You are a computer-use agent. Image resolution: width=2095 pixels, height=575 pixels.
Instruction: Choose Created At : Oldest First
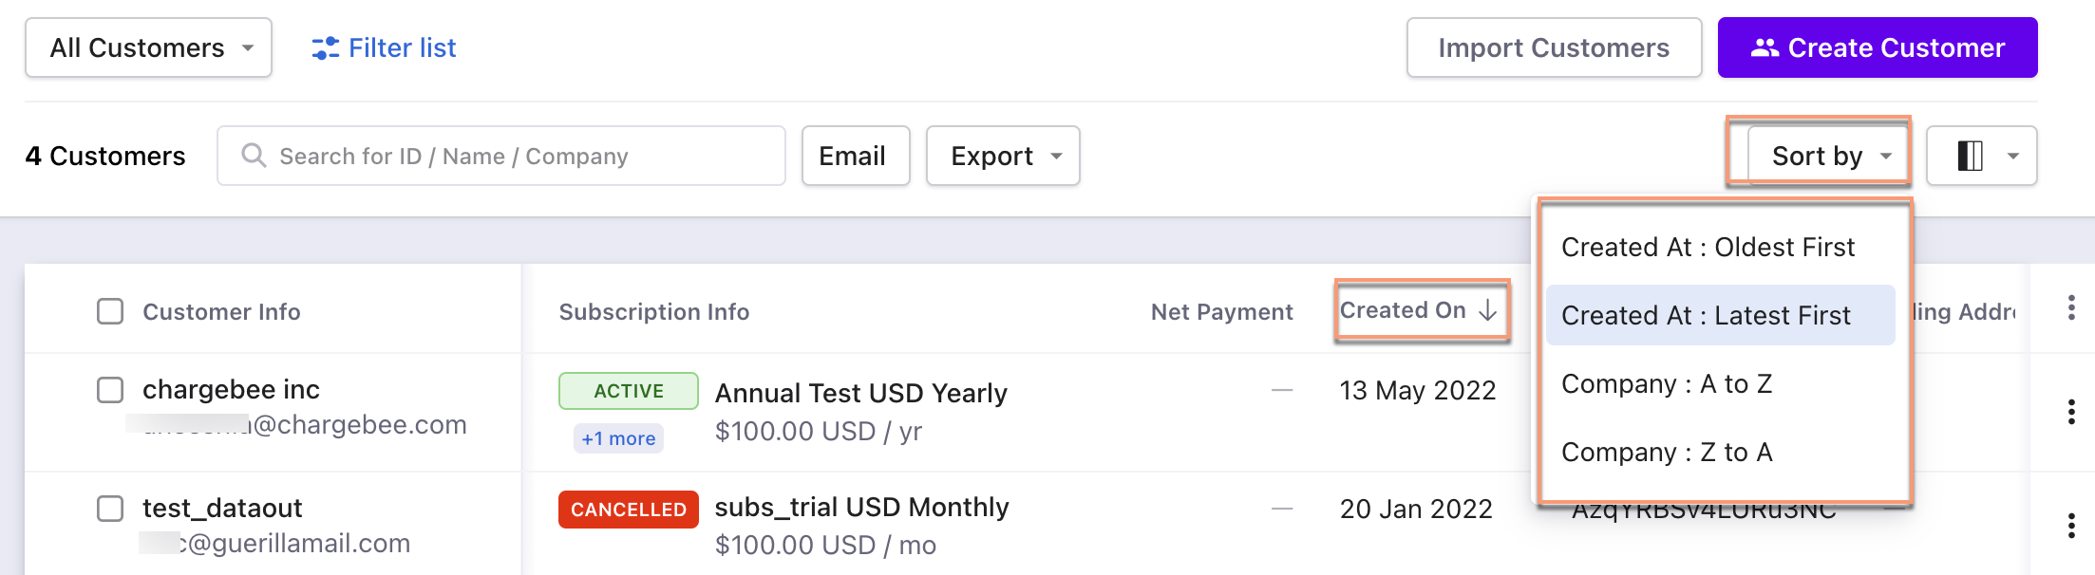(x=1708, y=248)
